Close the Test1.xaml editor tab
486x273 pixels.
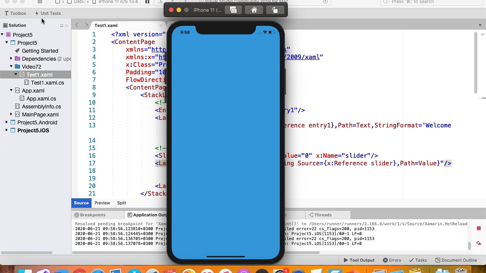[161, 25]
